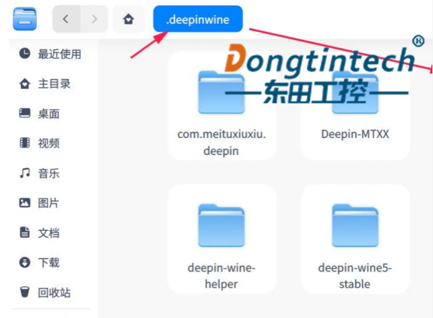
Task: Click the Deepin-MTXX folder name label
Action: (355, 134)
